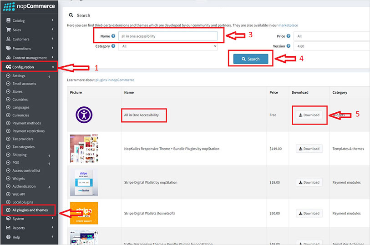
Task: Click the Version field help icon
Action: click(289, 46)
